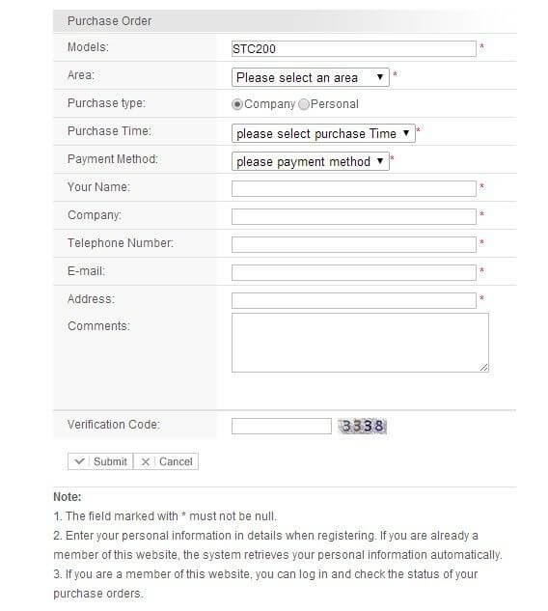Click the Comments box resize handle
The width and height of the screenshot is (548, 611).
(x=483, y=367)
